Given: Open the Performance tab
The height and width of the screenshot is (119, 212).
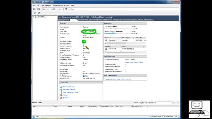Looking at the screenshot, I should click(108, 20).
